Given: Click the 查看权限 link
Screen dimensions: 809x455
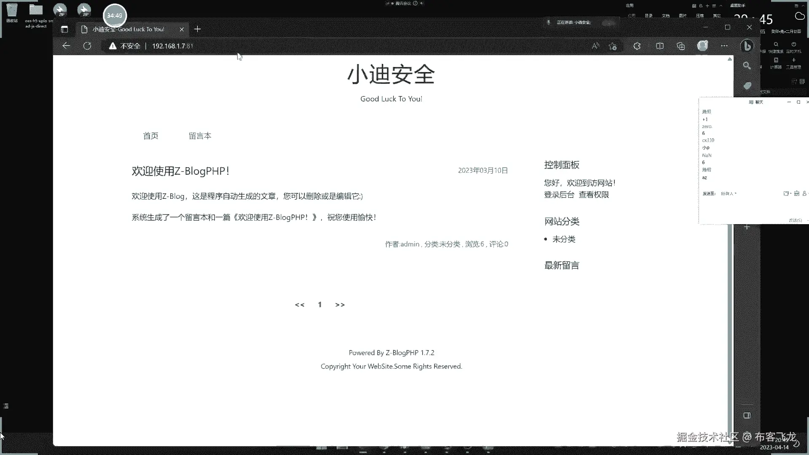Looking at the screenshot, I should (593, 195).
